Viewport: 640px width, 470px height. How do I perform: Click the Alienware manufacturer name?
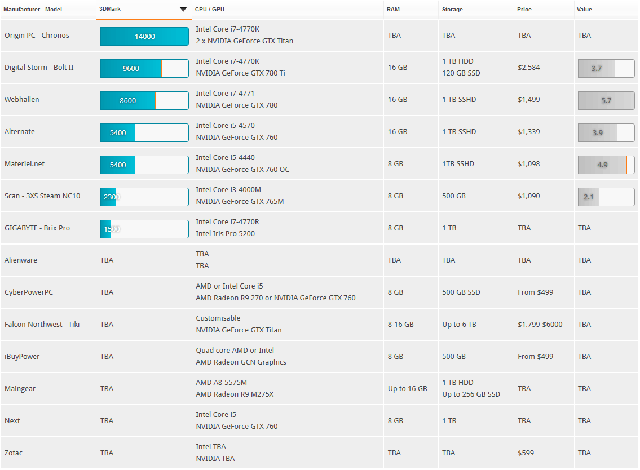(x=21, y=260)
